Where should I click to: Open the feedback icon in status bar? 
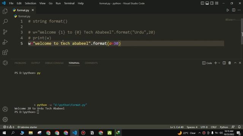(233, 127)
